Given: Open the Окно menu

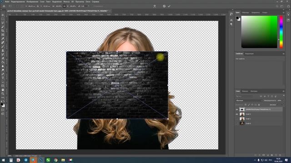Looking at the screenshot, I should point(88,2).
